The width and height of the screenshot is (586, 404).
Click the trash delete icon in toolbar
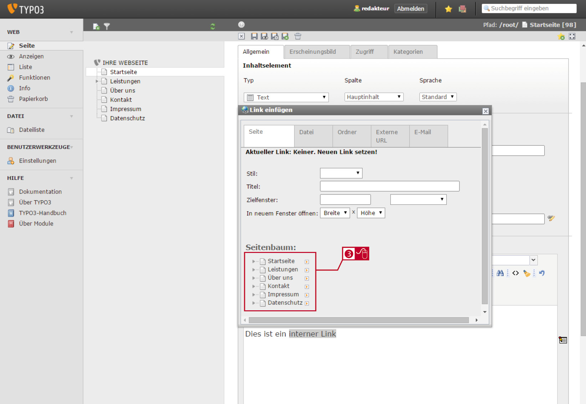[298, 36]
